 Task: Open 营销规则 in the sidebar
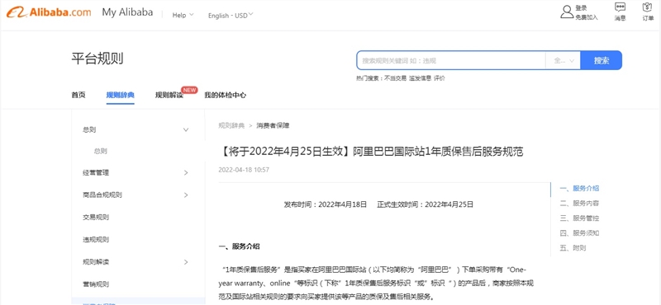(96, 284)
